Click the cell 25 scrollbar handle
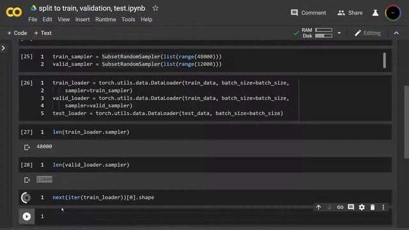The image size is (409, 230). click(385, 60)
